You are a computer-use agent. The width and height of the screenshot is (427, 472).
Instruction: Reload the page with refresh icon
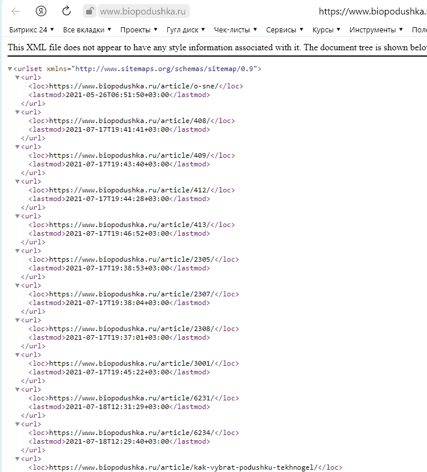click(x=67, y=12)
